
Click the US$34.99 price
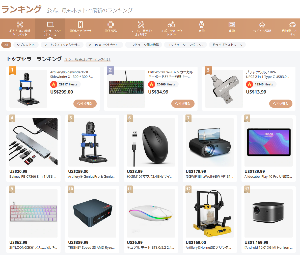click(x=158, y=92)
